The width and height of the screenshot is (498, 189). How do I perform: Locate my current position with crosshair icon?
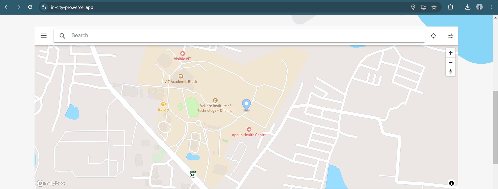[x=433, y=36]
